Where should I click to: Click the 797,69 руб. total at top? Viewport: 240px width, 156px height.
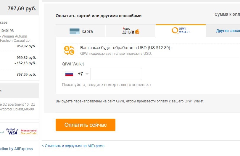22,8
